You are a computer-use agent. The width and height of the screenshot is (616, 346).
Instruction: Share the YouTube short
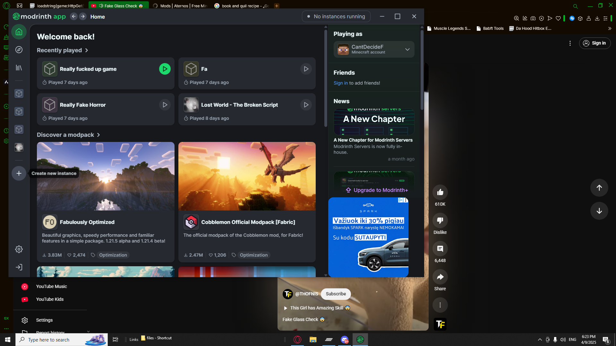click(x=440, y=277)
